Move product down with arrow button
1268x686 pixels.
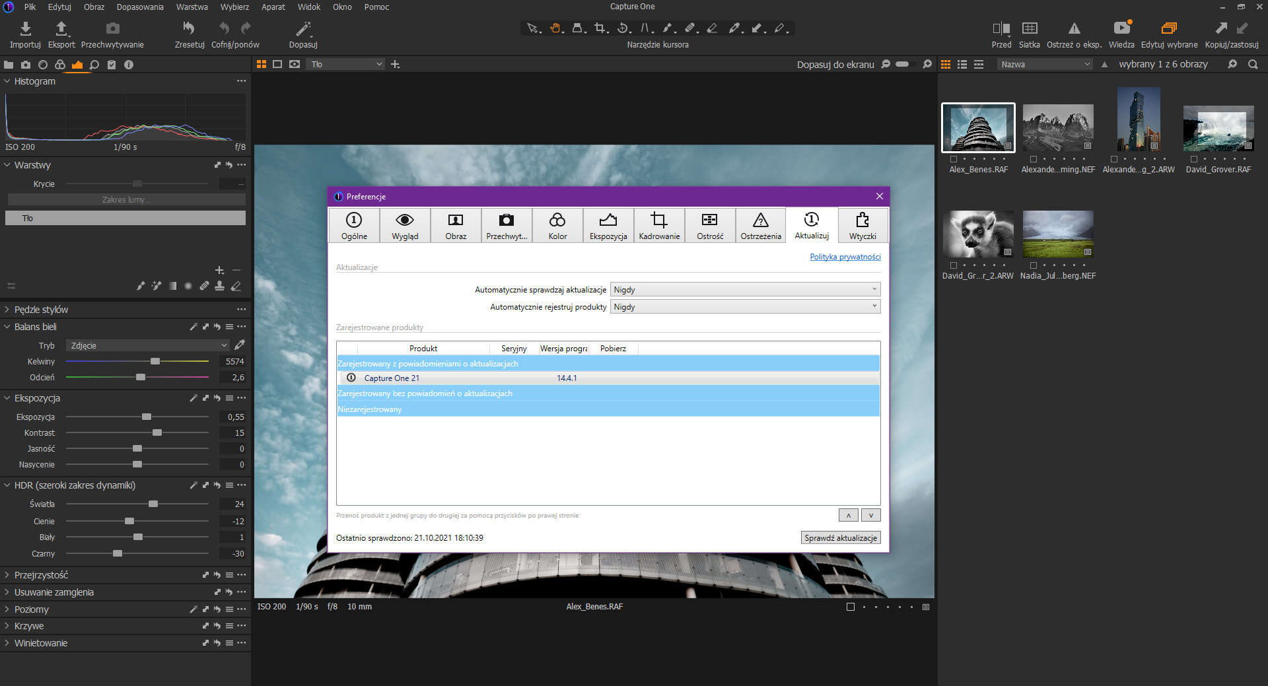[871, 515]
